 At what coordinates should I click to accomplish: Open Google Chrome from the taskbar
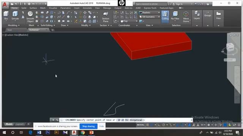[83, 133]
